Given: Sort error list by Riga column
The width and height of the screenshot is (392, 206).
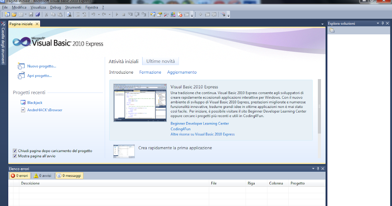Looking at the screenshot, I should tap(256, 183).
